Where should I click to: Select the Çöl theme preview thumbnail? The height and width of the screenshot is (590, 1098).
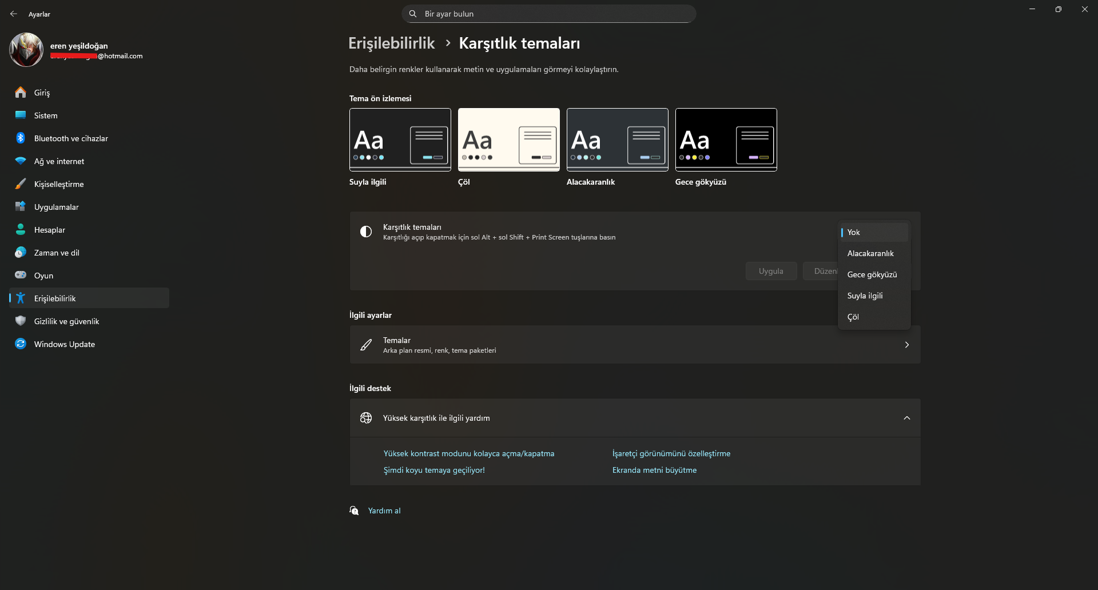[x=509, y=139]
